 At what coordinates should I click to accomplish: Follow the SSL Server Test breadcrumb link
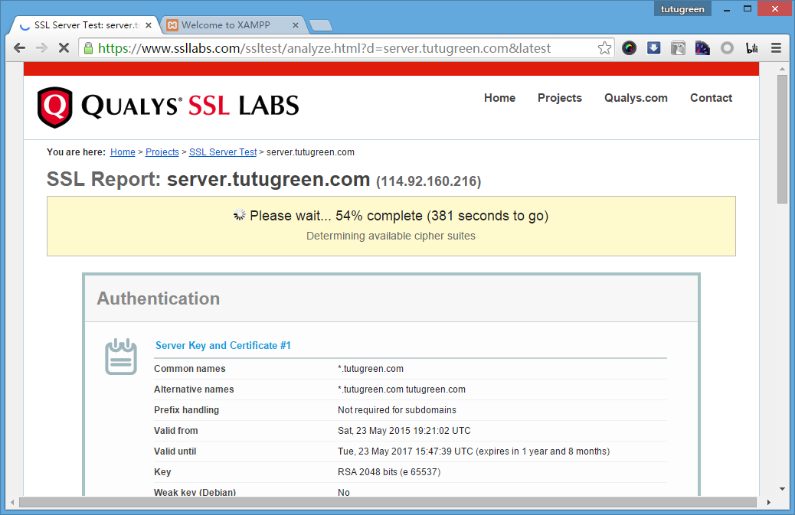pos(223,152)
